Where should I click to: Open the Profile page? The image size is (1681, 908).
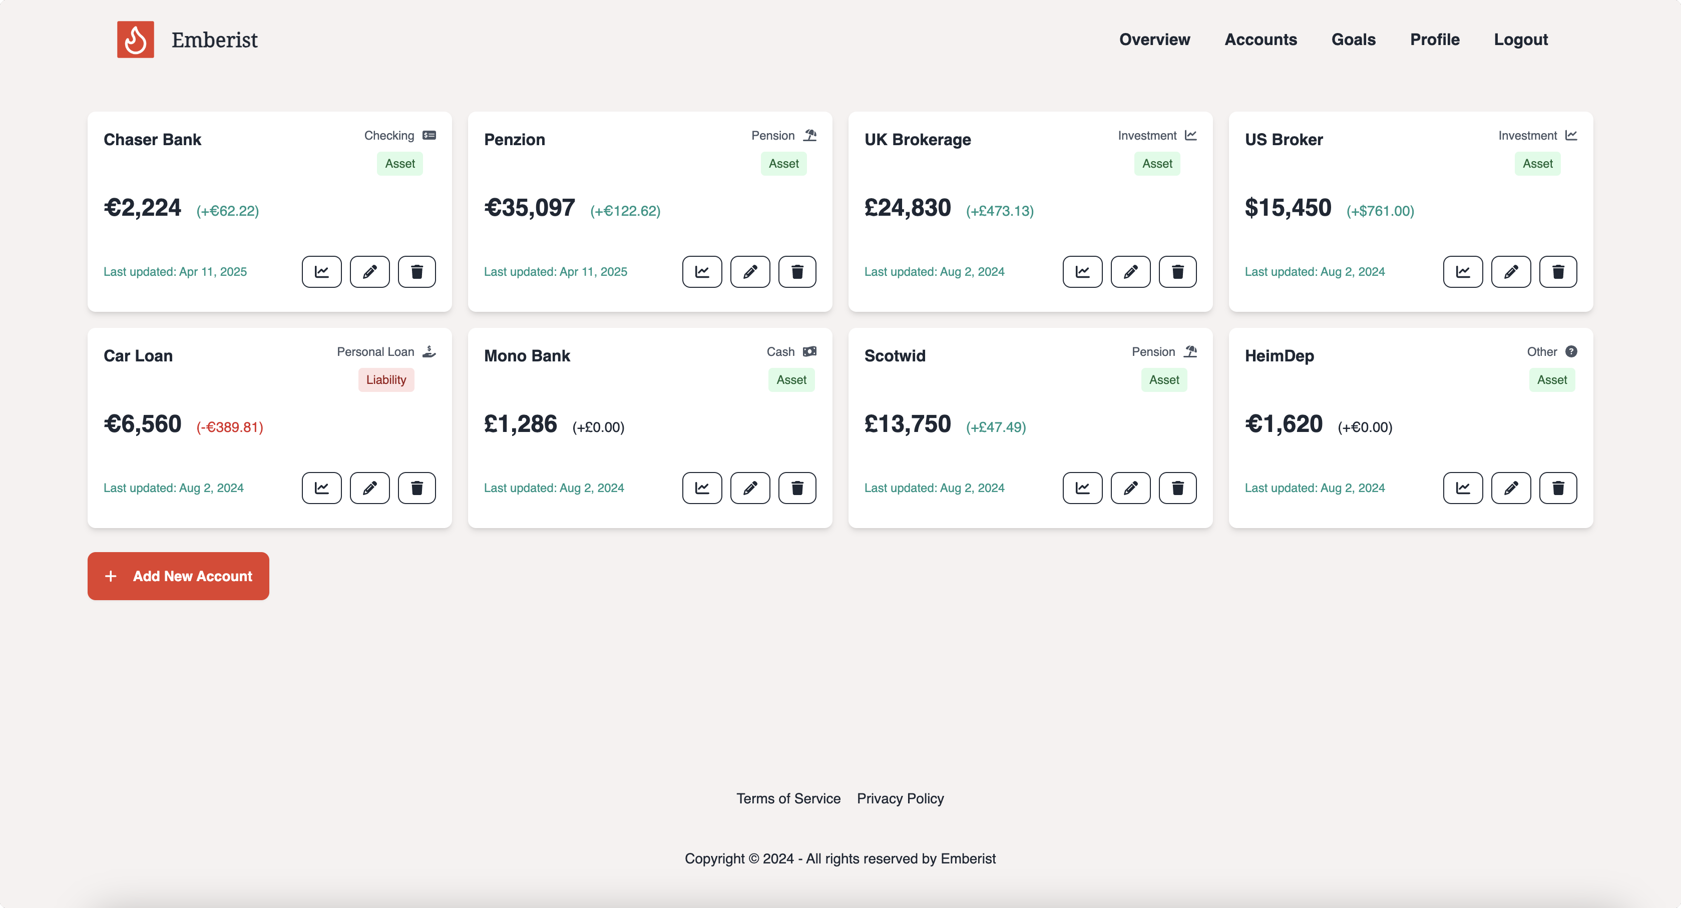point(1434,40)
